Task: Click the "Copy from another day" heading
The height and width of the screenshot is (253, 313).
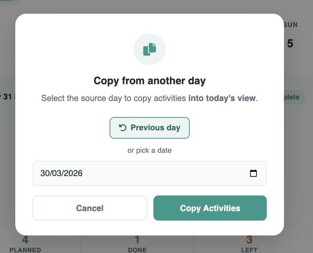Action: point(149,81)
